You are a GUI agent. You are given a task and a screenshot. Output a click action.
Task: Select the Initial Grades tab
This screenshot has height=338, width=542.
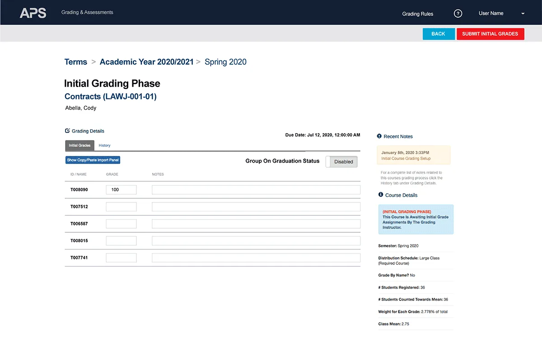[x=79, y=146]
